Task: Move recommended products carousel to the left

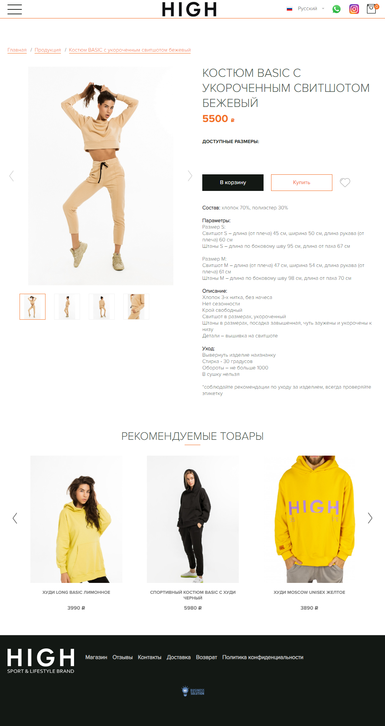Action: (x=15, y=518)
